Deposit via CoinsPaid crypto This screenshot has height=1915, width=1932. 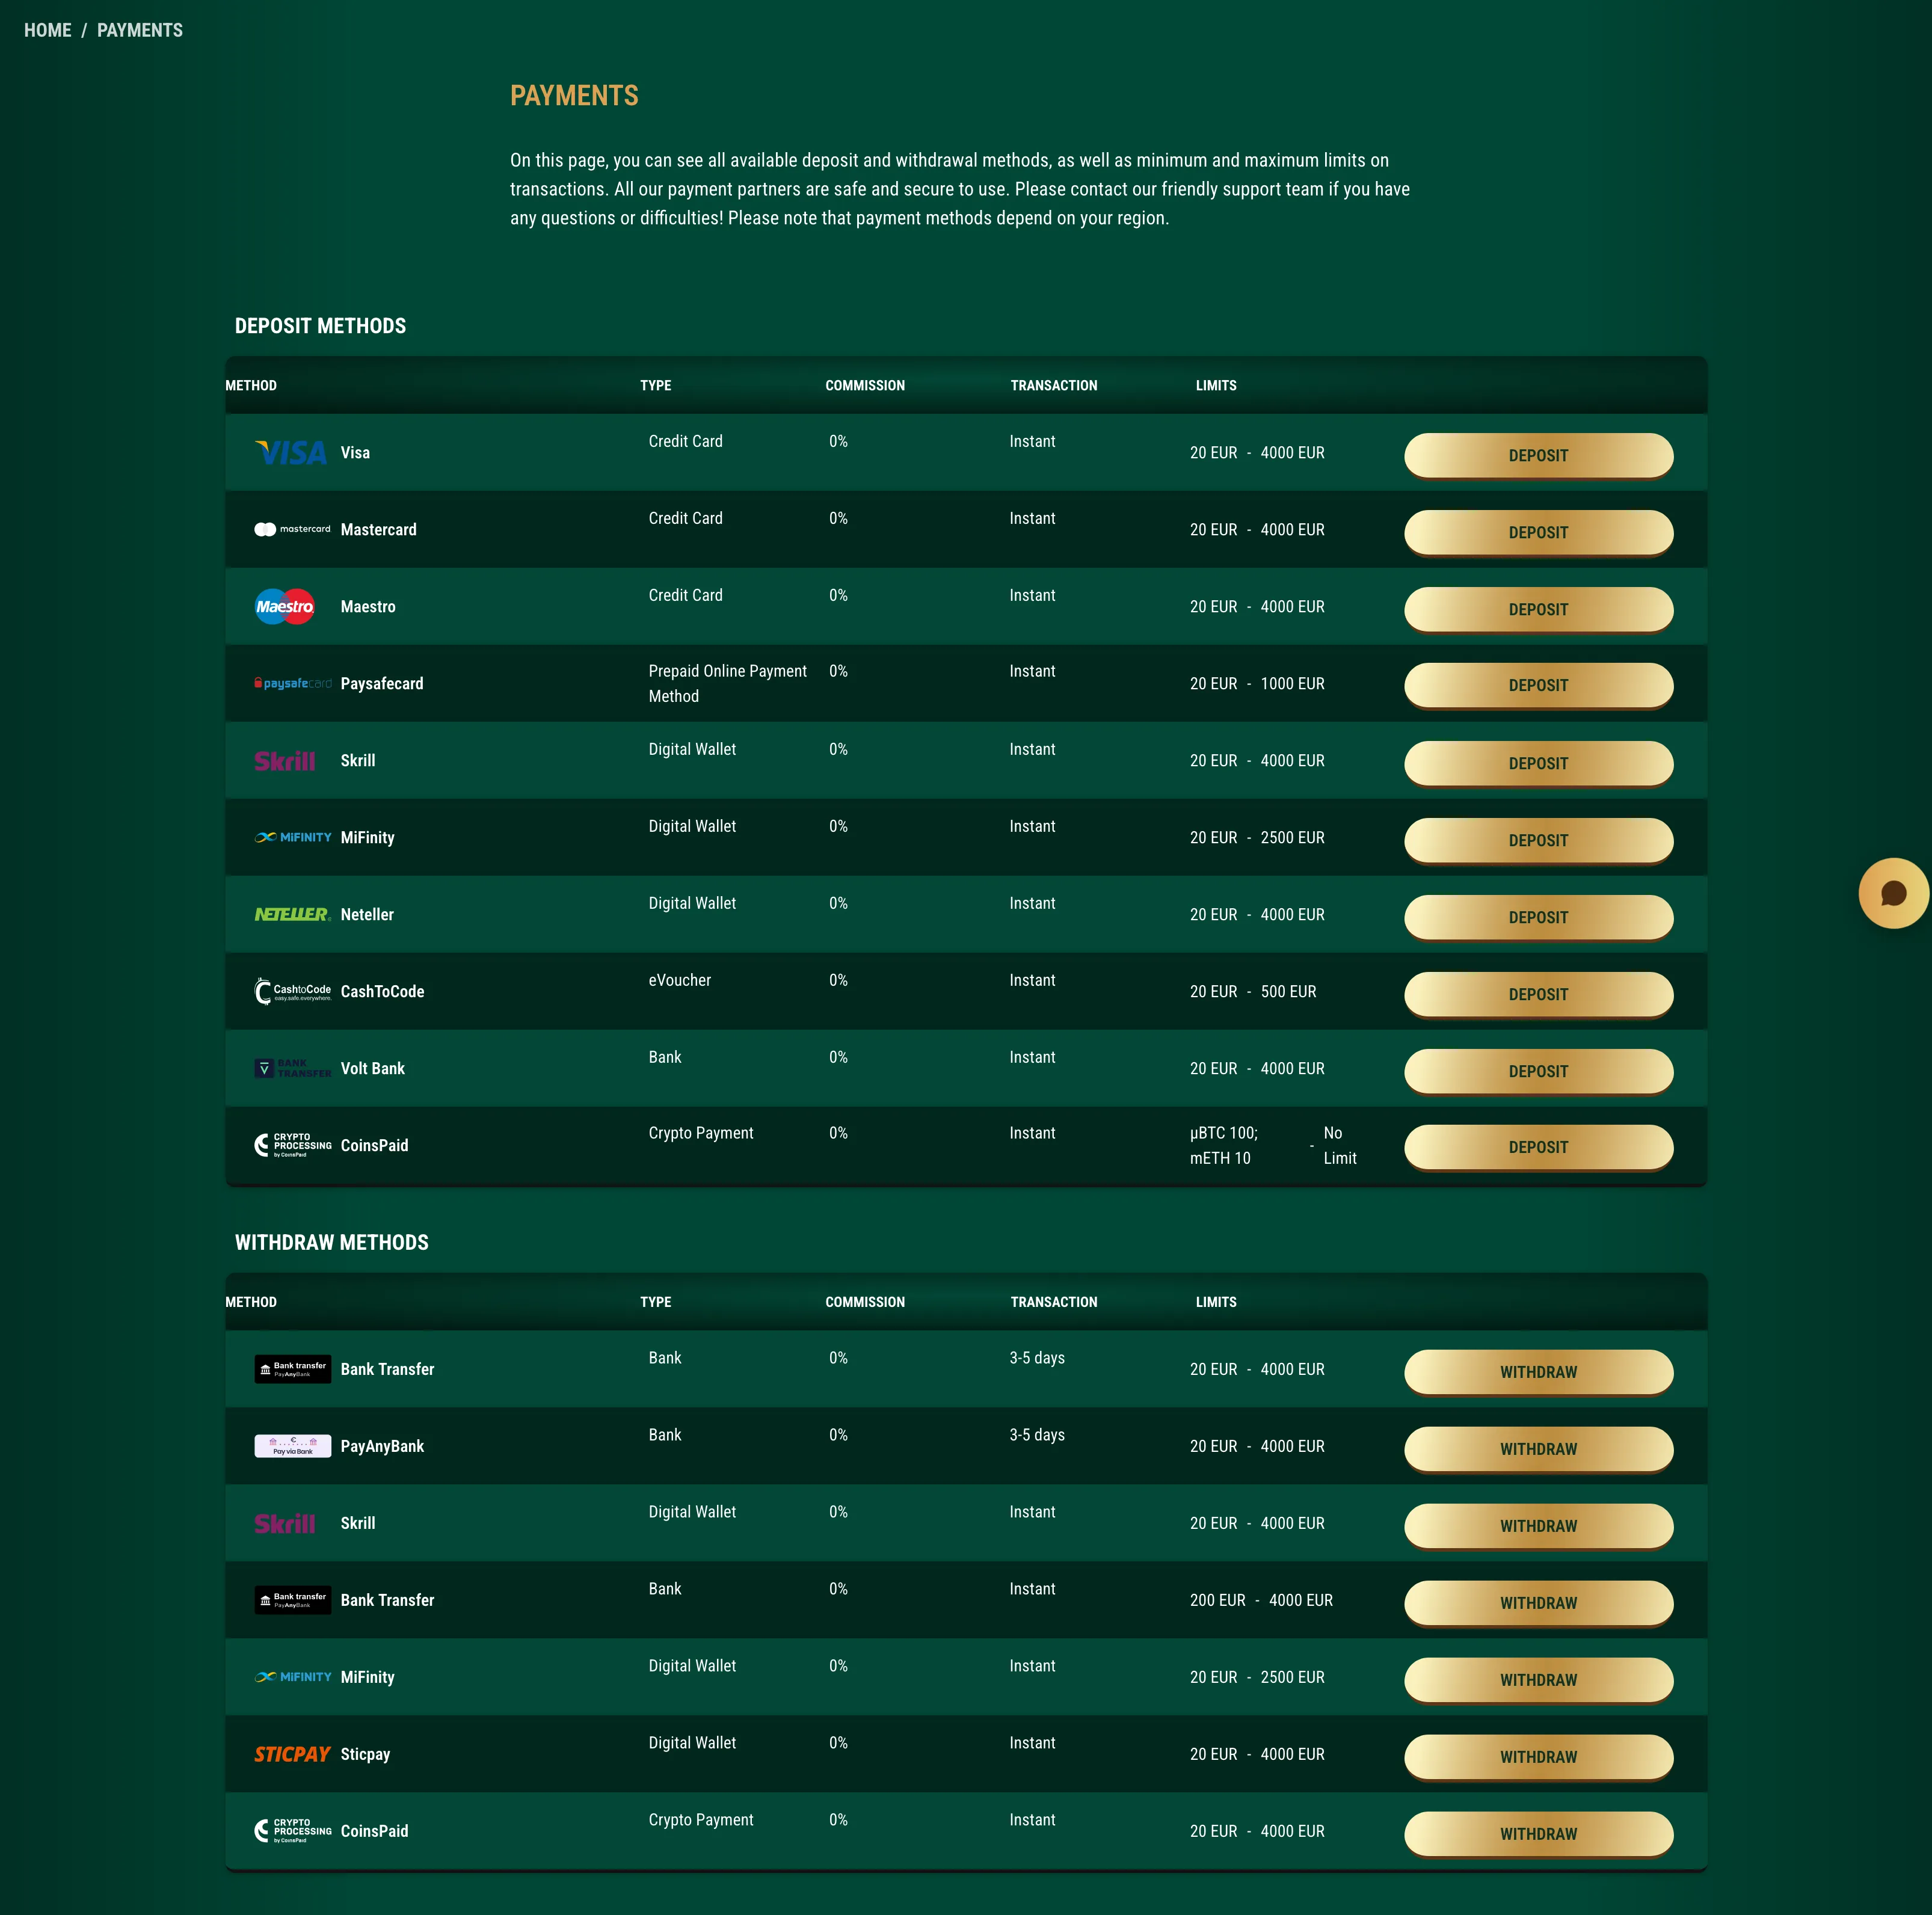[x=1538, y=1147]
